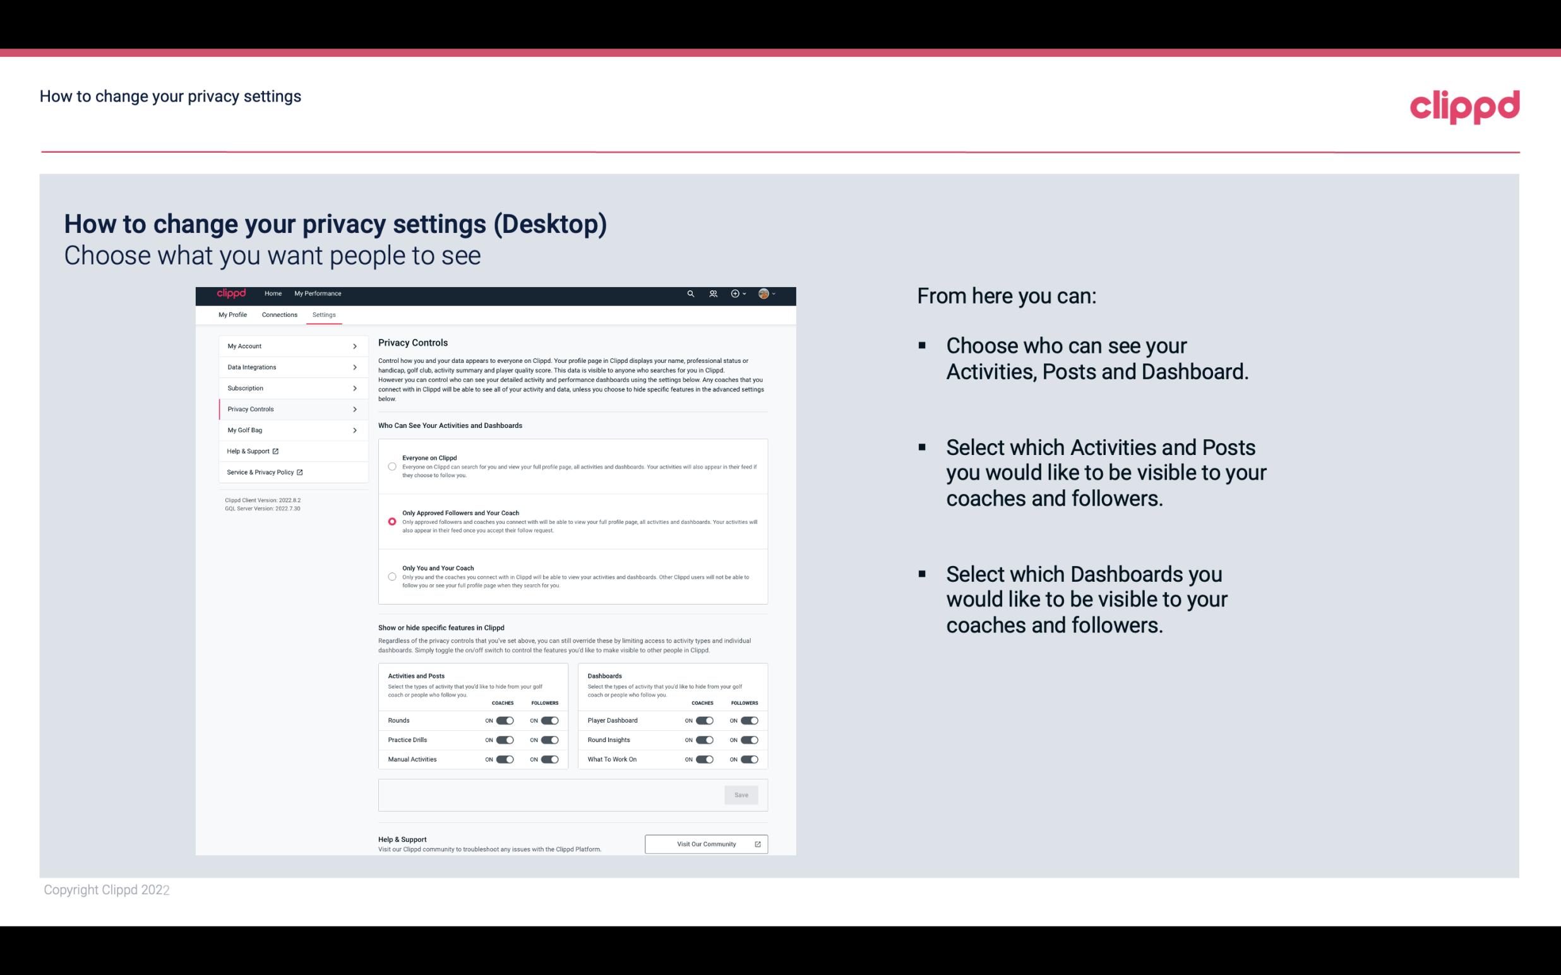The image size is (1561, 975).
Task: Select the Settings tab icon
Action: (x=324, y=314)
